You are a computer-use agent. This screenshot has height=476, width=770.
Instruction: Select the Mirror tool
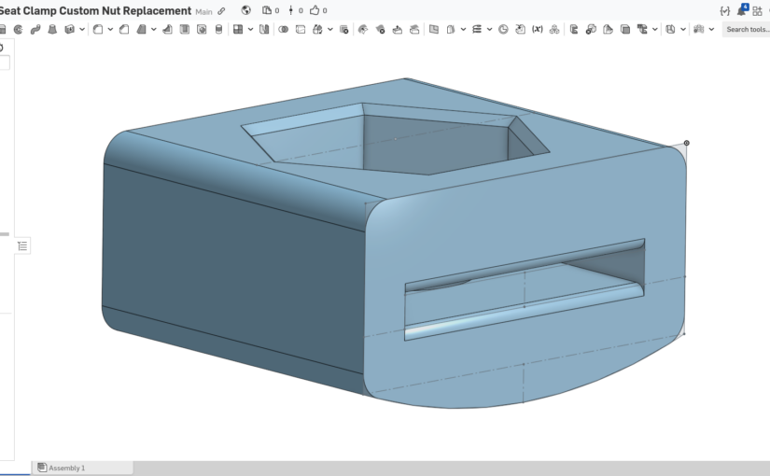coord(264,30)
